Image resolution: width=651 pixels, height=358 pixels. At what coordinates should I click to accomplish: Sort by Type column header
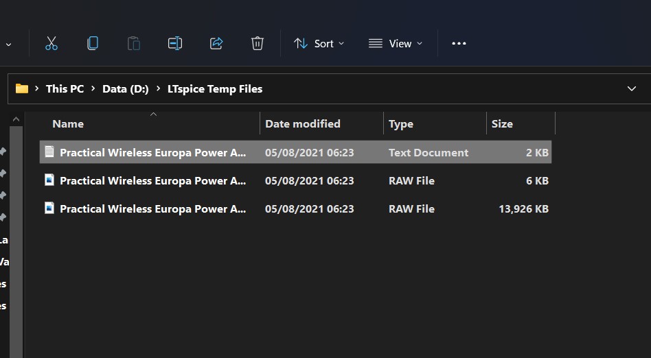[x=400, y=123]
